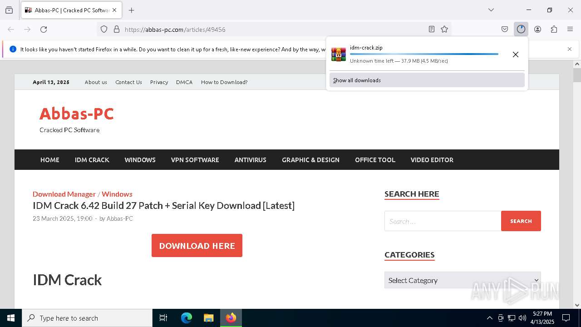The height and width of the screenshot is (327, 581).
Task: Open About us page
Action: 96,82
